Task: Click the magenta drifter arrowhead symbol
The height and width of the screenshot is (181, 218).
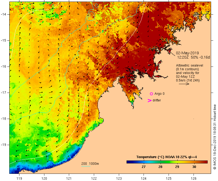Action: (x=150, y=101)
